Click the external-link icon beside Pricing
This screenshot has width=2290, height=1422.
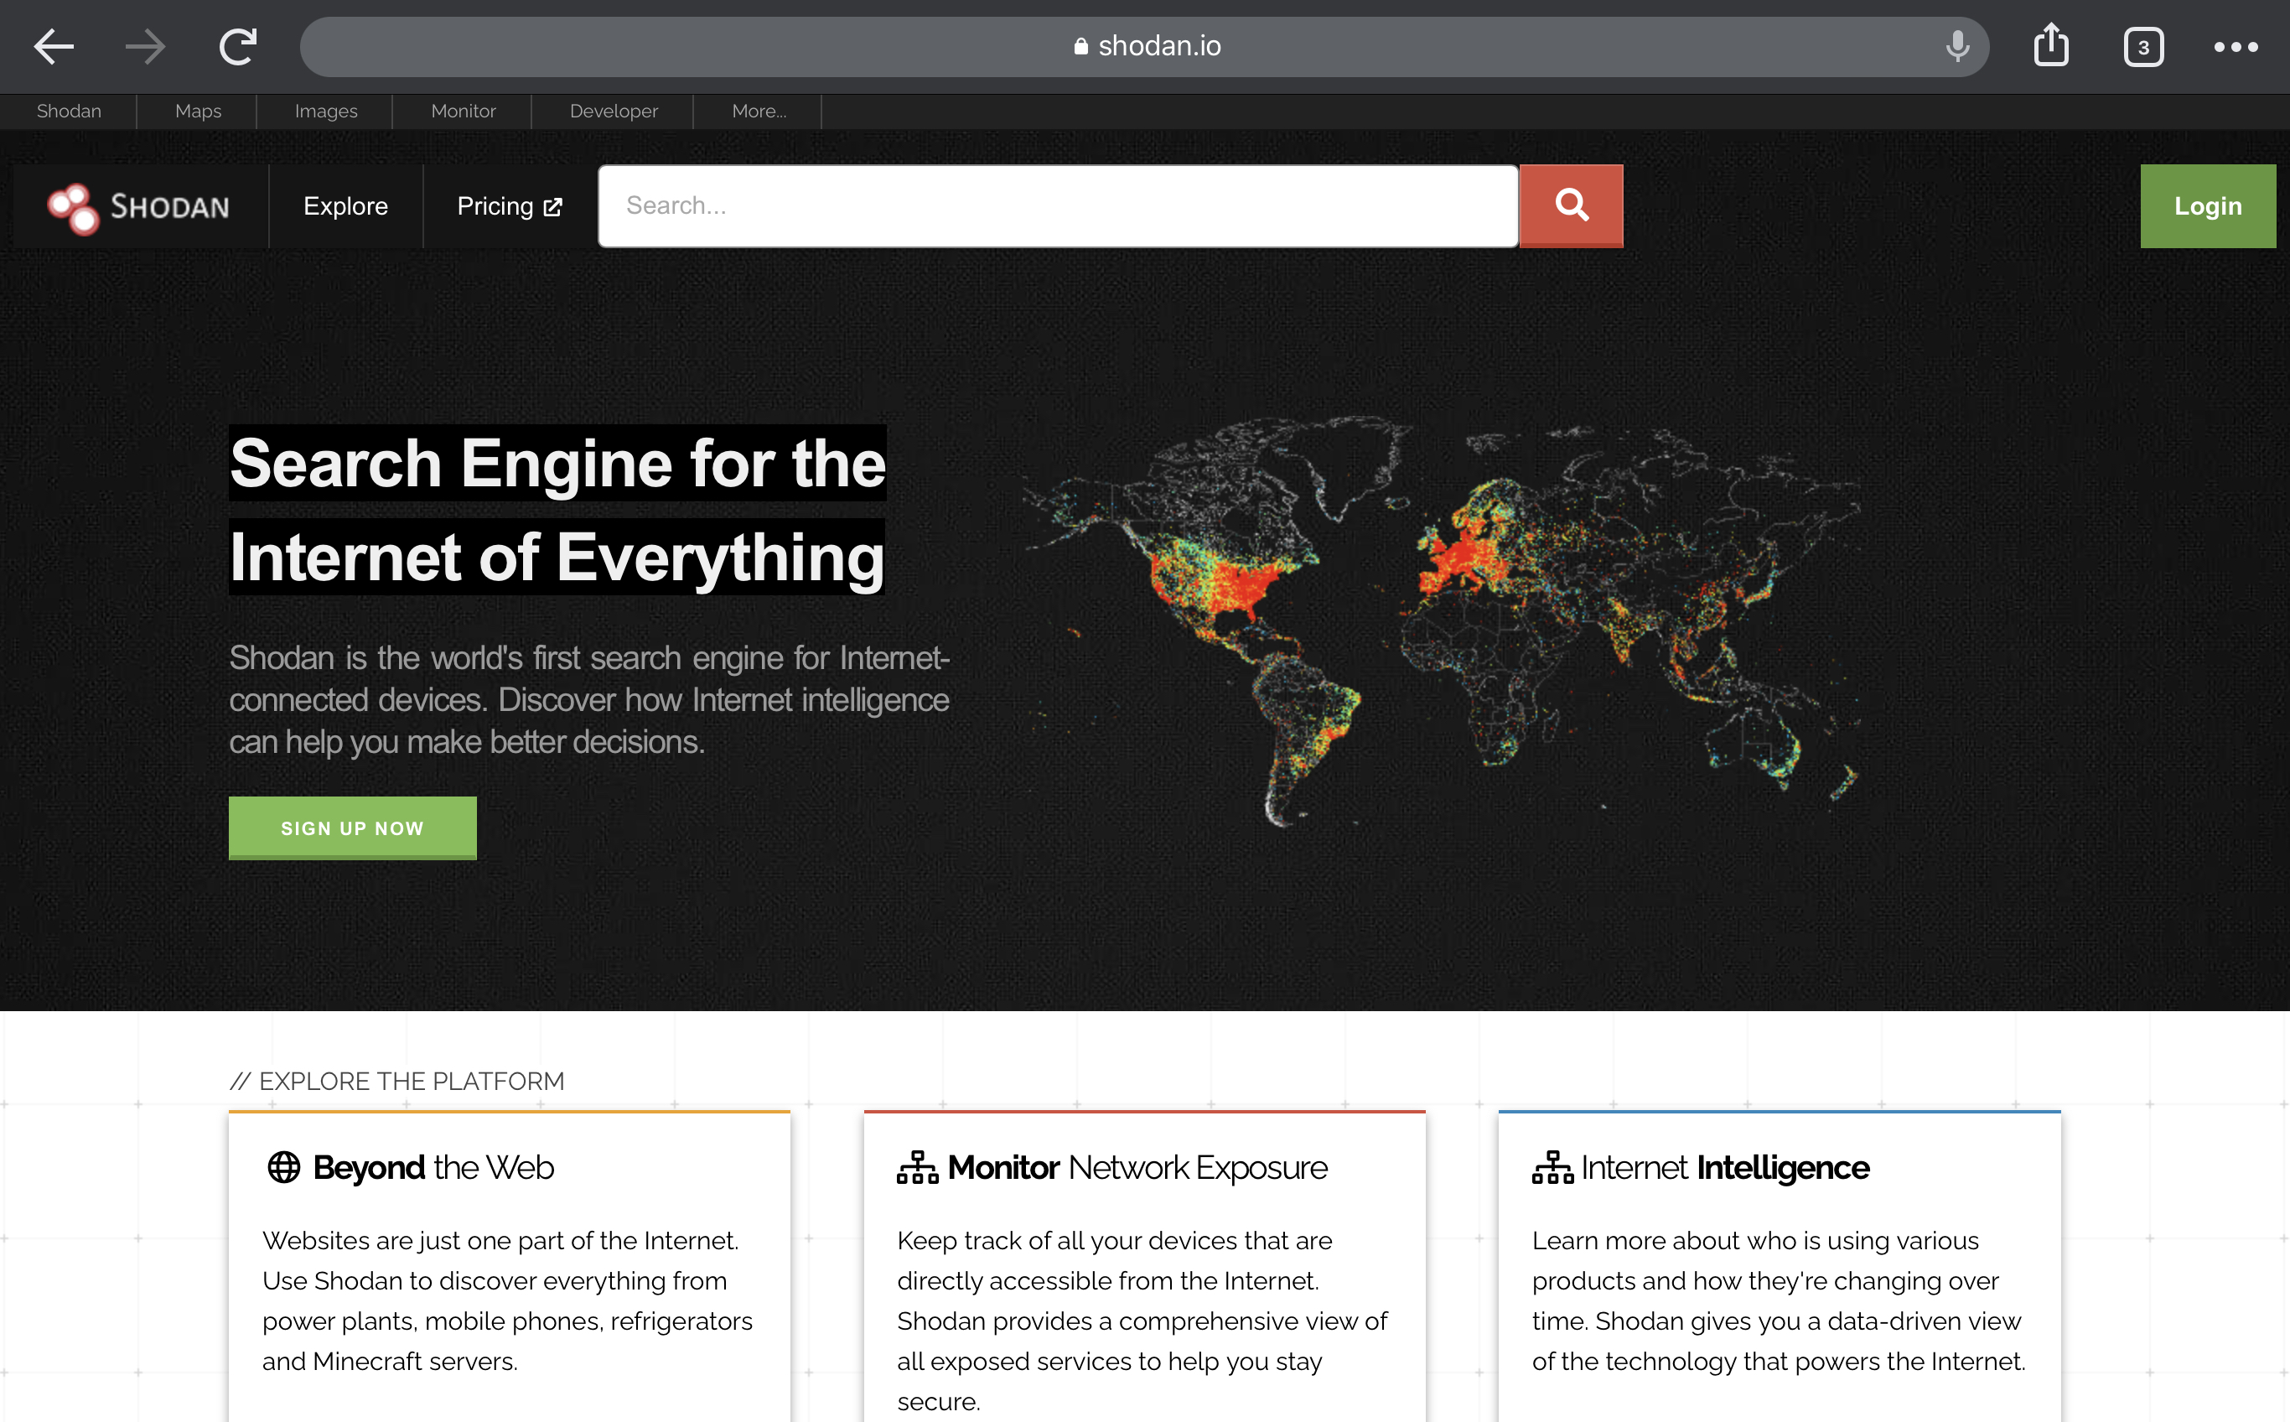click(x=552, y=207)
